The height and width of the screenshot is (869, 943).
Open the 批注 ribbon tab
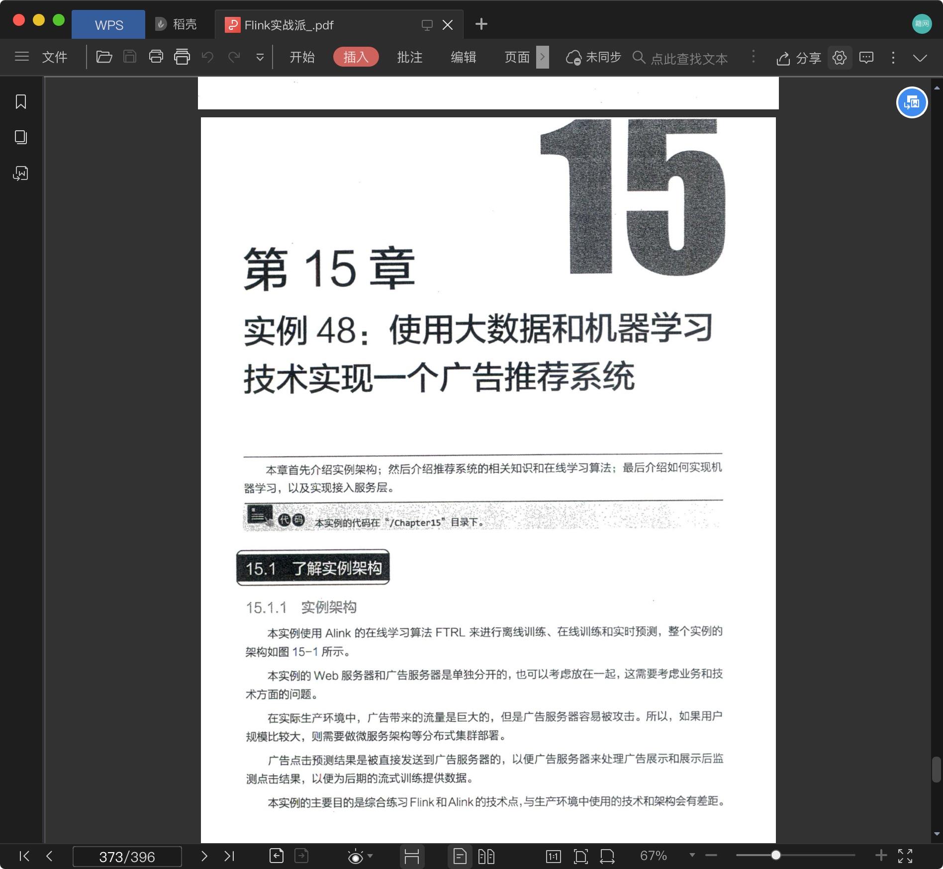[x=410, y=57]
